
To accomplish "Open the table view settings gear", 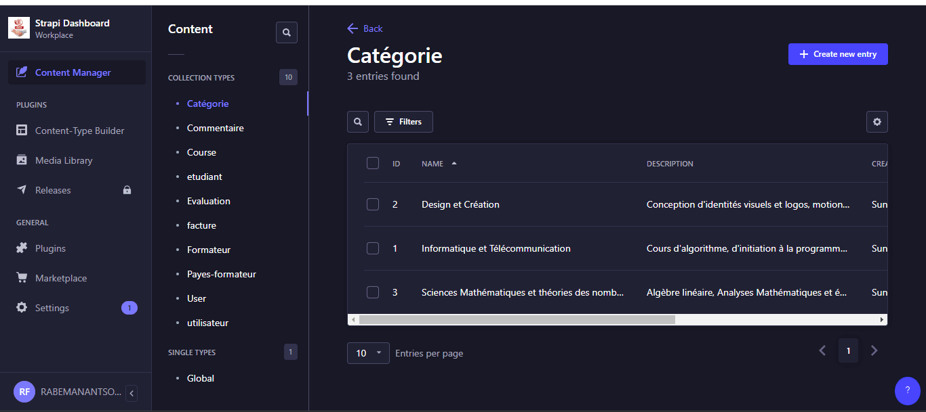I will (x=877, y=122).
